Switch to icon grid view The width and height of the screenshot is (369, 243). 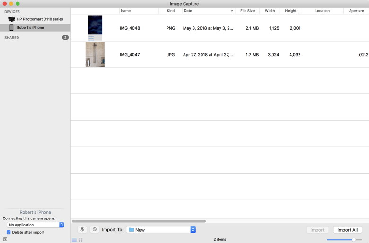click(x=80, y=240)
